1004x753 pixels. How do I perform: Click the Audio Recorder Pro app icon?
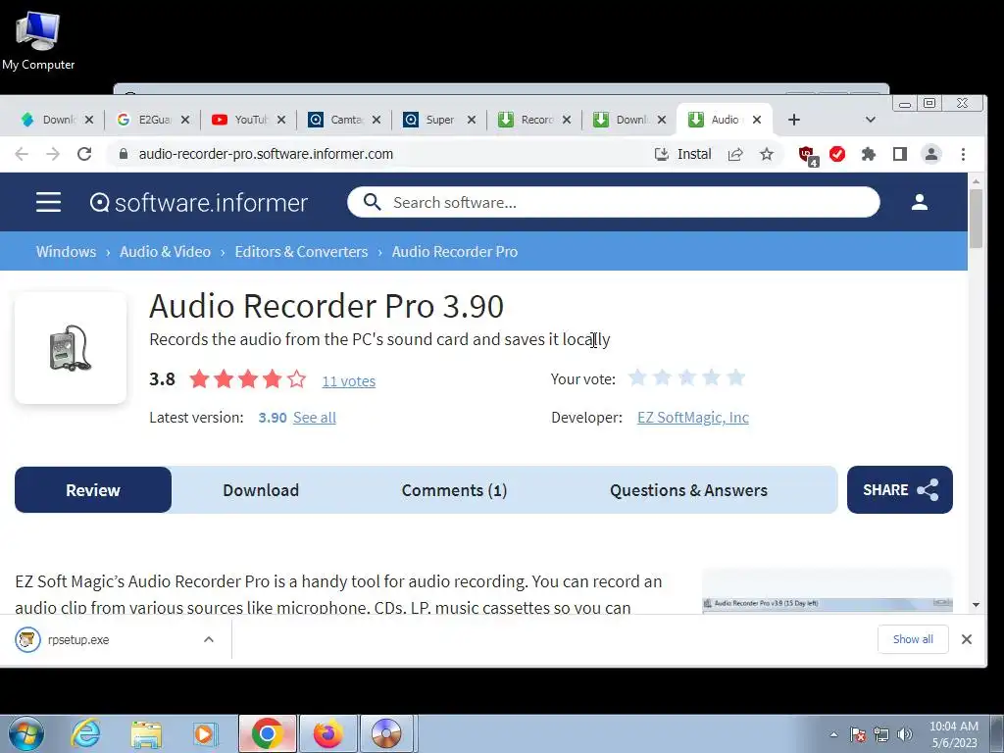pyautogui.click(x=71, y=348)
